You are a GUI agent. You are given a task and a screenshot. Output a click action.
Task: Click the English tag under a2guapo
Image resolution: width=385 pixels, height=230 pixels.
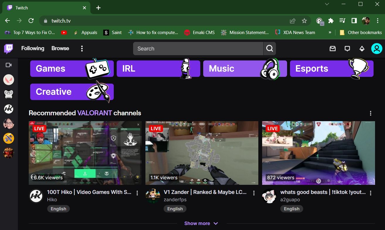(x=291, y=209)
